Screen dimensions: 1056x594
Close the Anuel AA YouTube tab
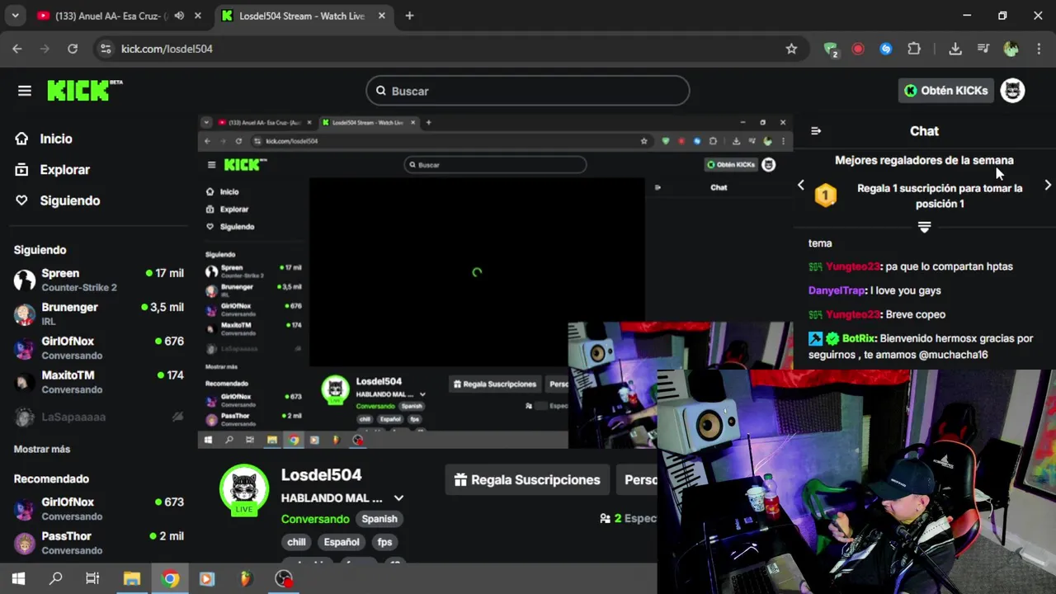(198, 16)
